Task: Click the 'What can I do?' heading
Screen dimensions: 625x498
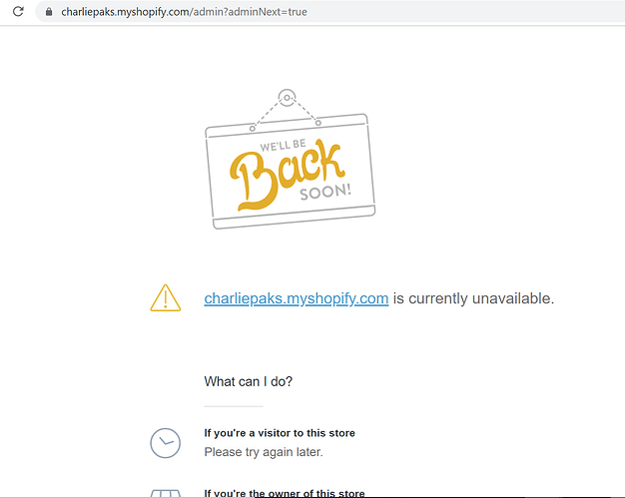Action: tap(249, 381)
